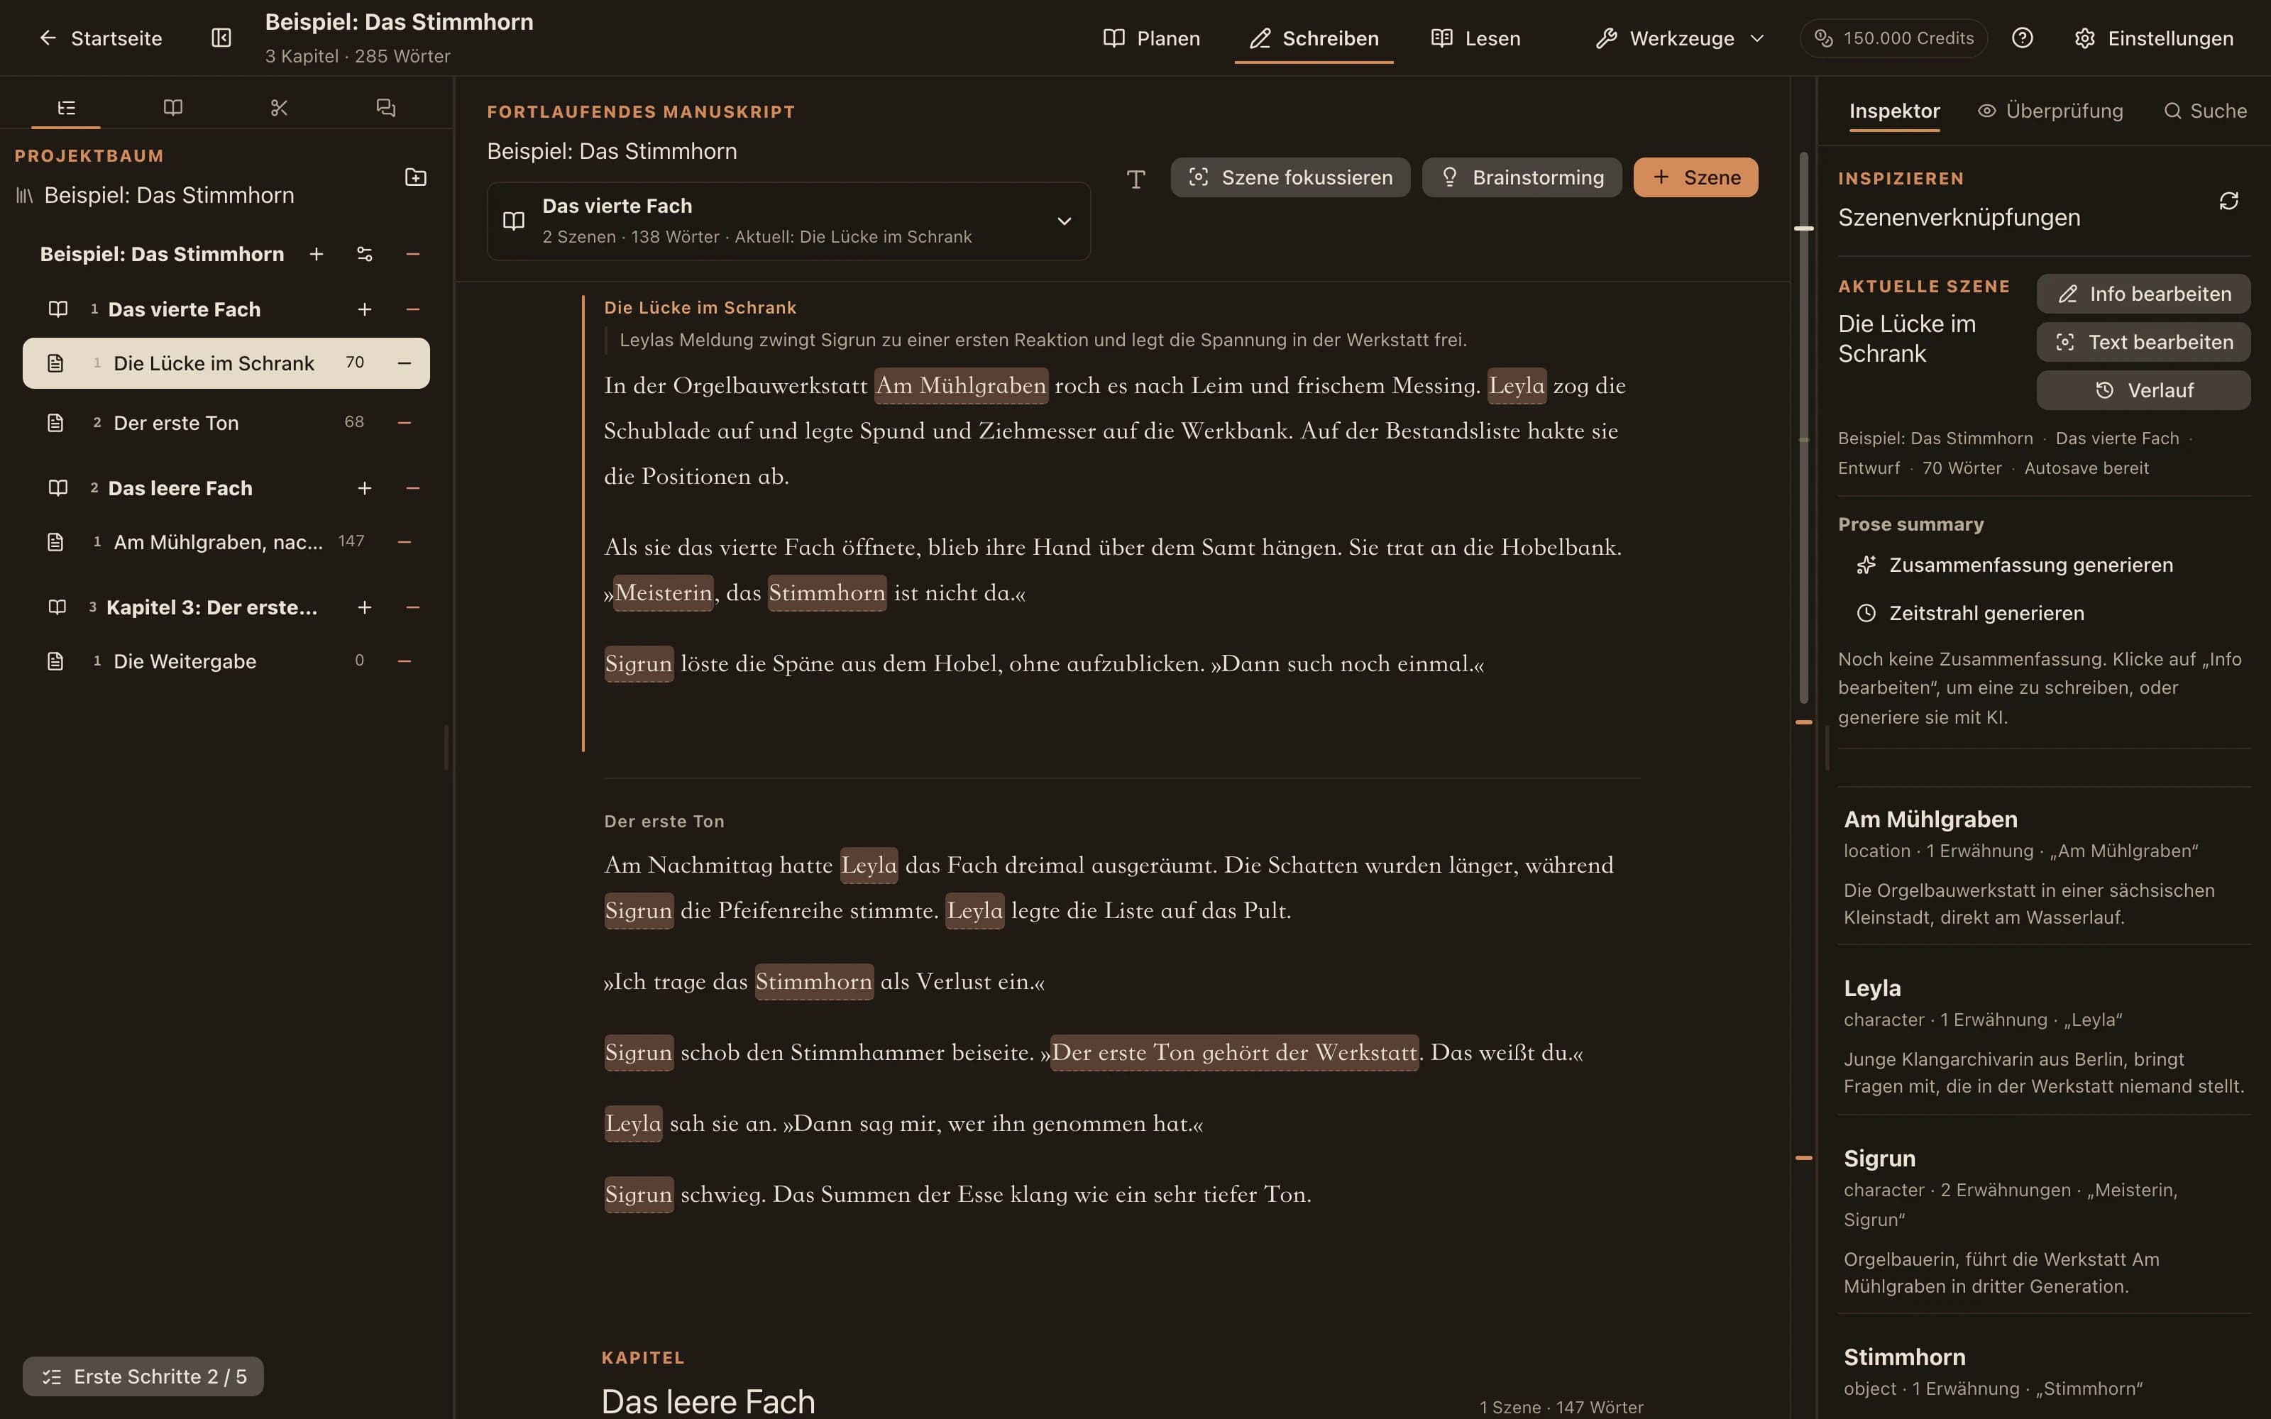Select scene Am Mühlgraben, nac... in tree

point(226,543)
